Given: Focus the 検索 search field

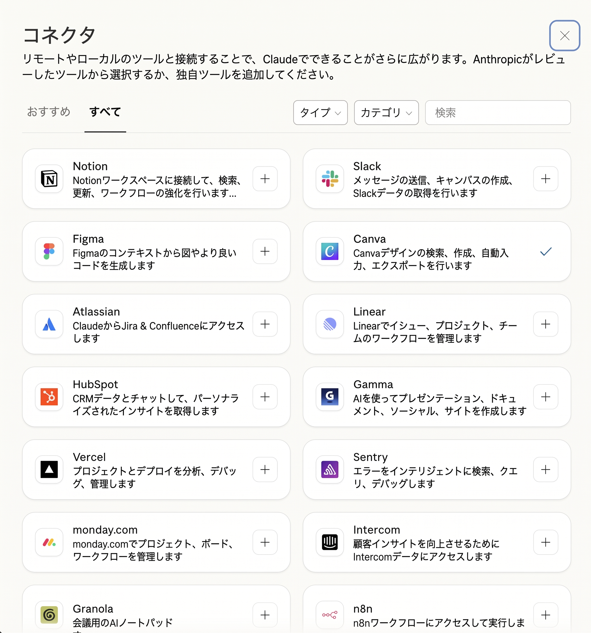Looking at the screenshot, I should (x=498, y=113).
